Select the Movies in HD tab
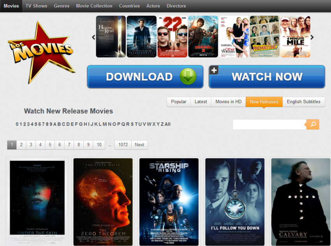This screenshot has height=246, width=331. pyautogui.click(x=229, y=102)
